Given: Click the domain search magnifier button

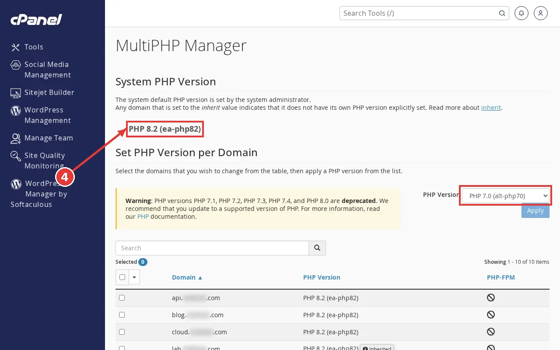Looking at the screenshot, I should 317,248.
